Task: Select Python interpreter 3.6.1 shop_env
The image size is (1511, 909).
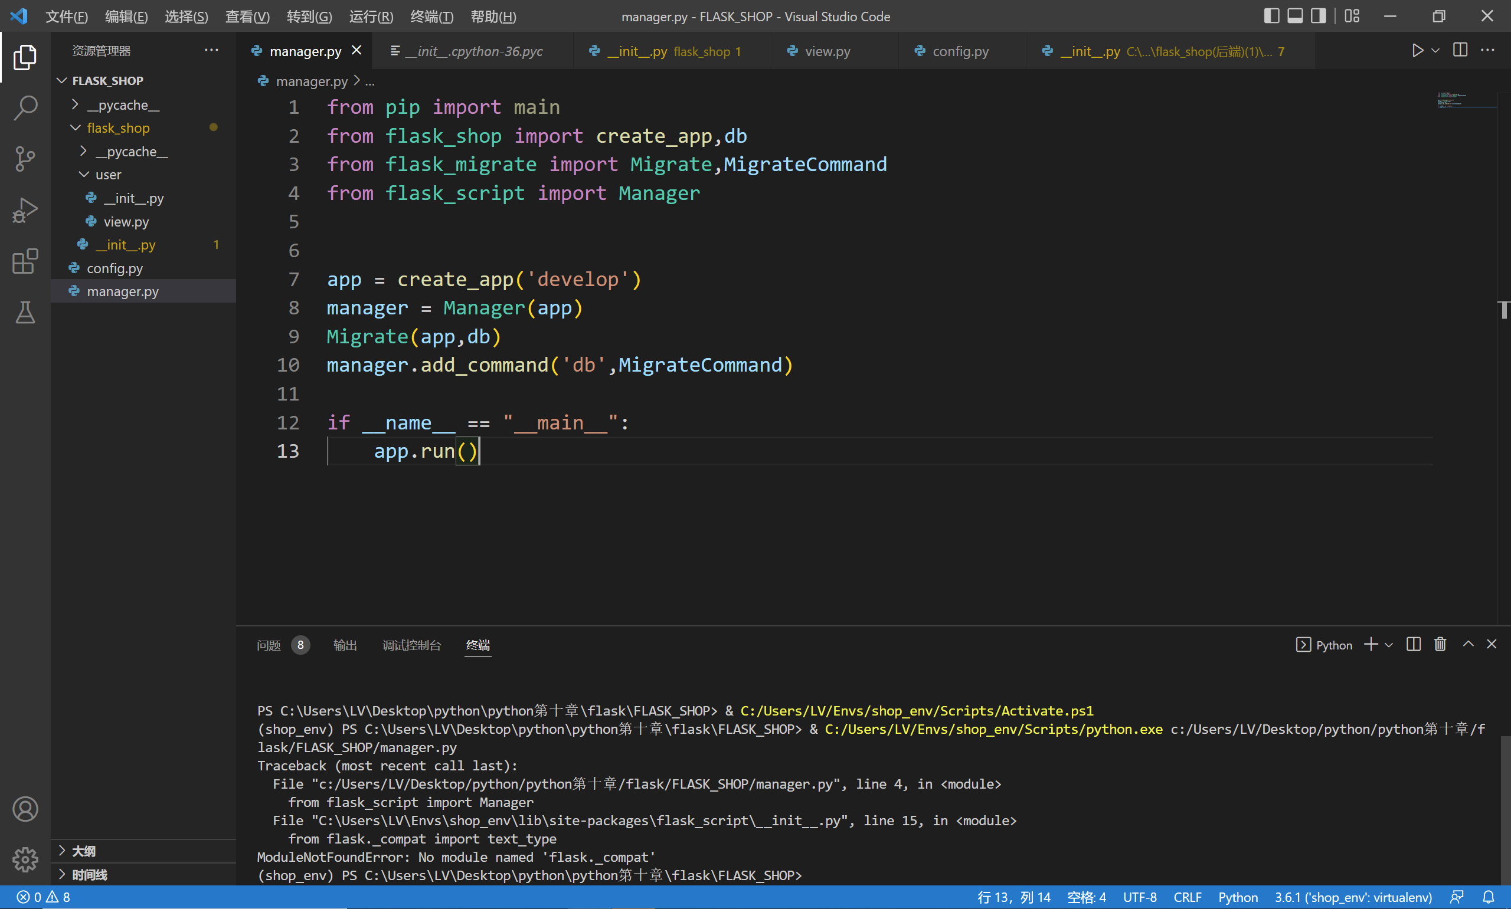Action: click(1353, 897)
